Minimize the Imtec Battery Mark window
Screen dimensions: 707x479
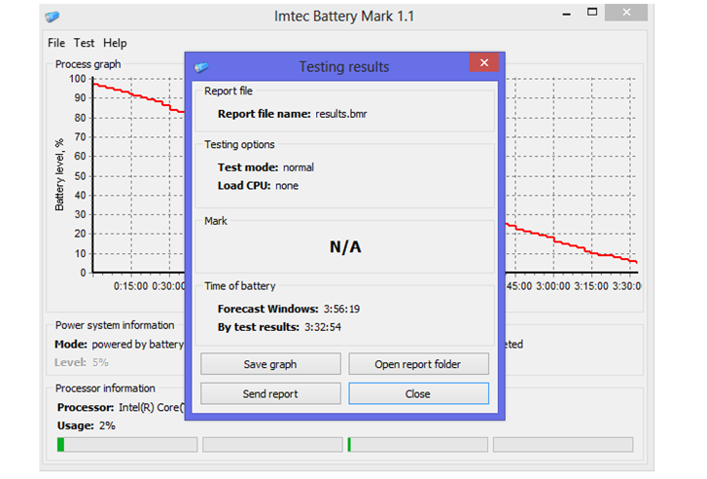pyautogui.click(x=567, y=14)
